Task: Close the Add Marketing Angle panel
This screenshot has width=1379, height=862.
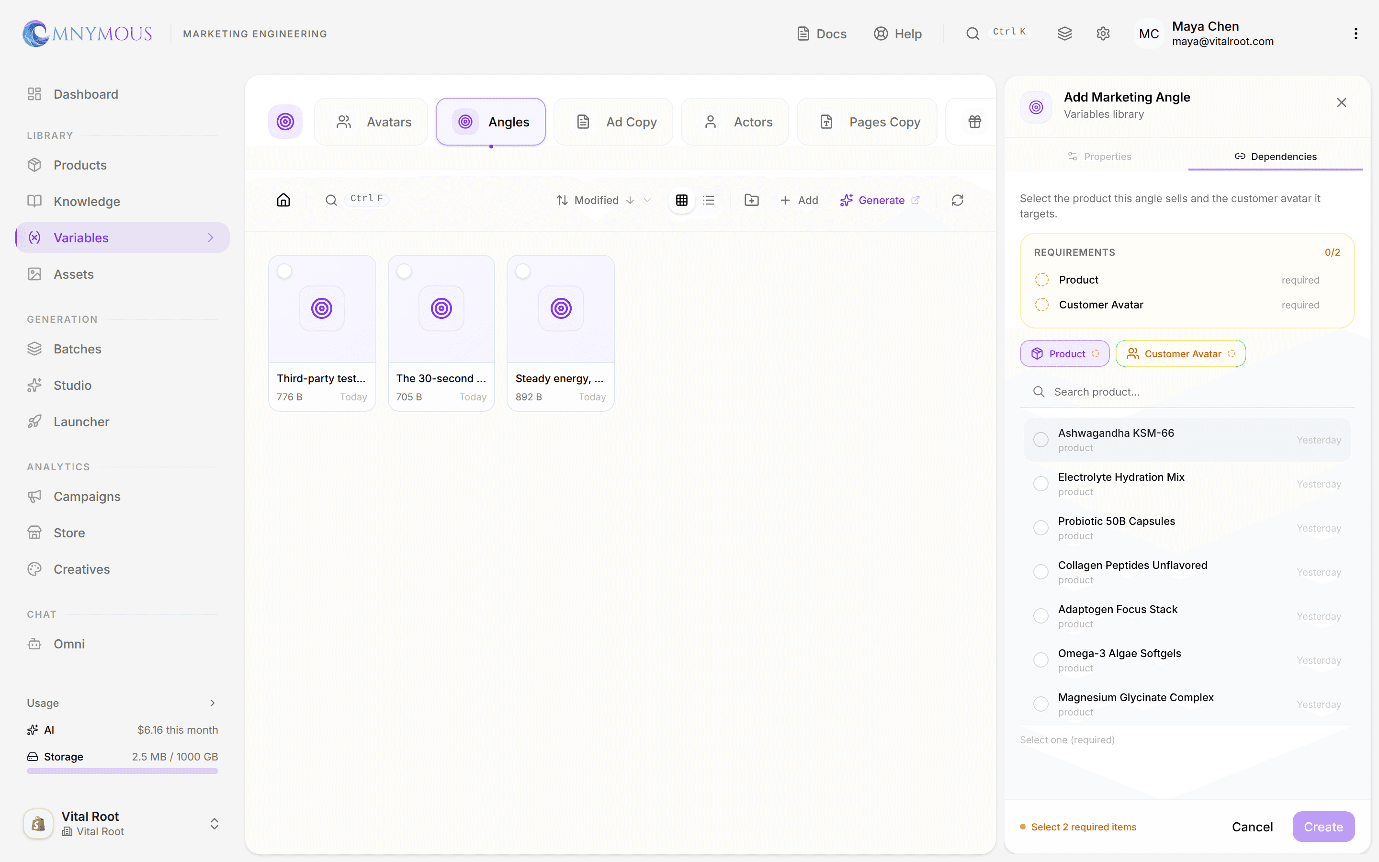Action: coord(1341,102)
